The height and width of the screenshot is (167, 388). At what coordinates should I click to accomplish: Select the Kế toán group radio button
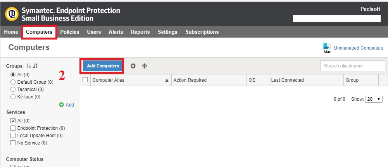tap(13, 97)
